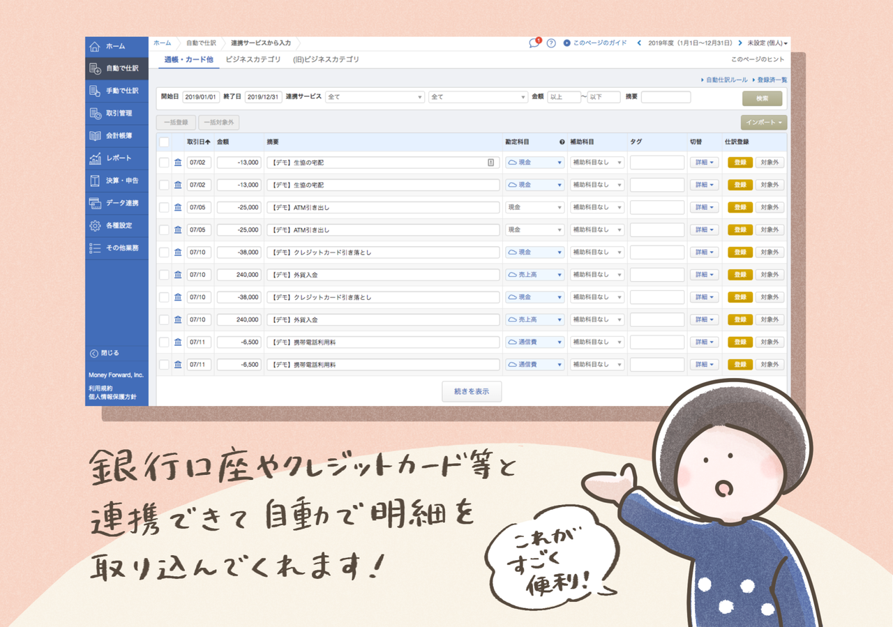Expand 詳細 dropdown in first row
The height and width of the screenshot is (627, 893).
point(704,163)
